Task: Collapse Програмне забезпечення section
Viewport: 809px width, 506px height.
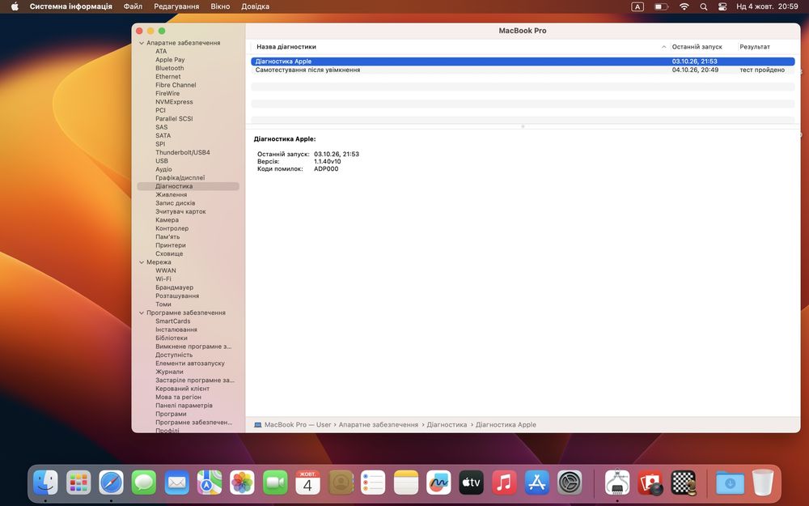Action: tap(142, 313)
